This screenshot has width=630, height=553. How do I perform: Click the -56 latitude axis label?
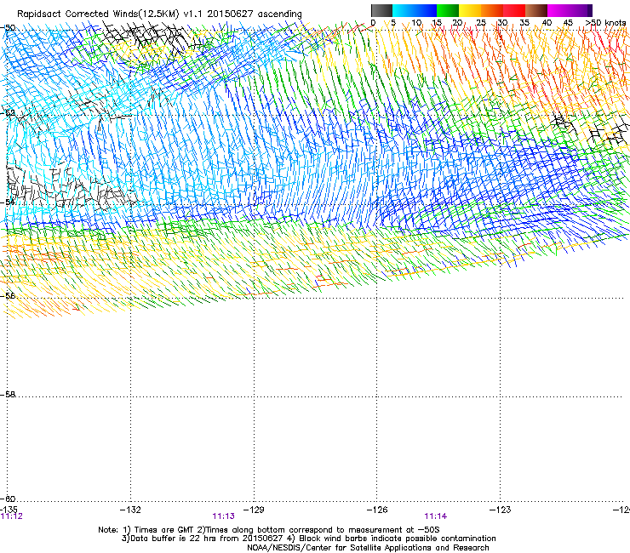click(x=8, y=295)
